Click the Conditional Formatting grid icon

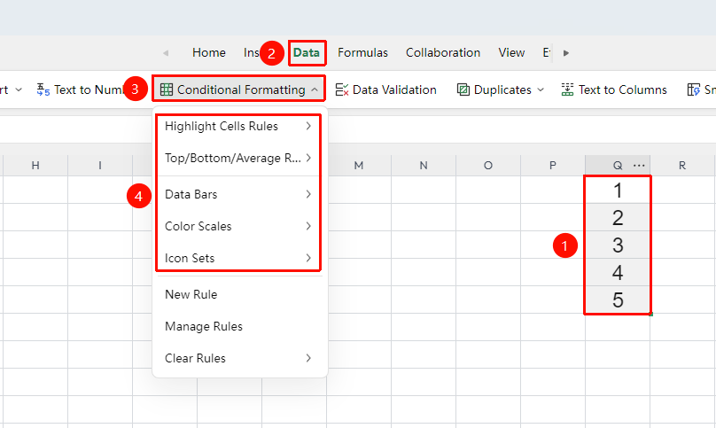[x=167, y=89]
